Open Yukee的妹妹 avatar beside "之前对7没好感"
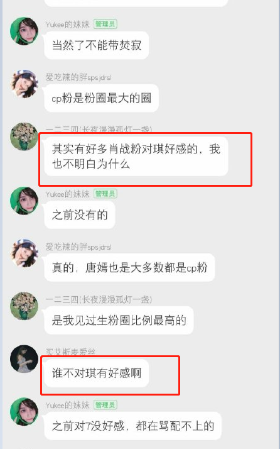 [x=24, y=411]
